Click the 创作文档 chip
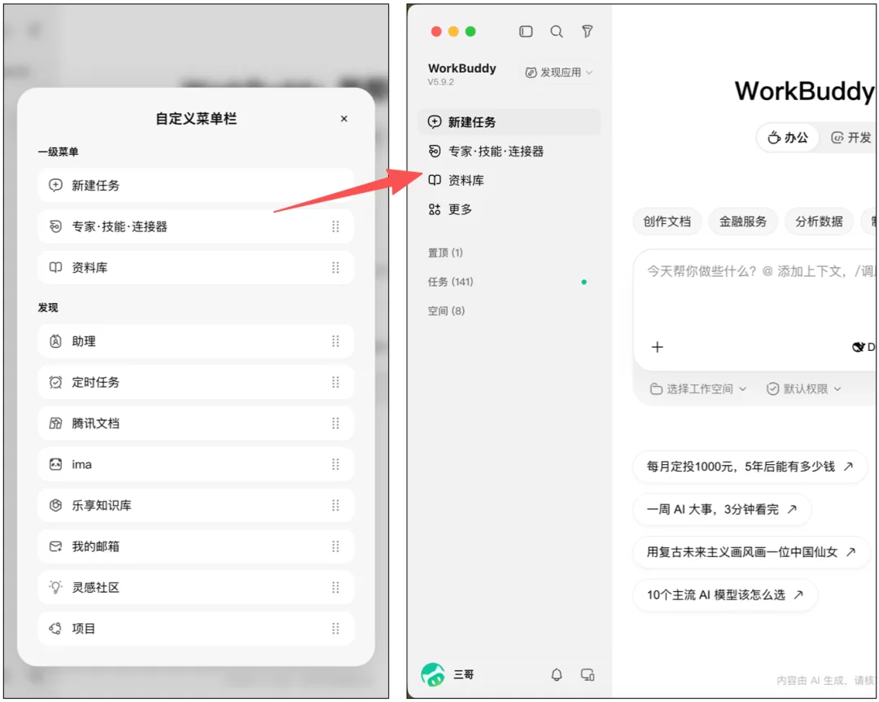Image resolution: width=879 pixels, height=702 pixels. click(667, 222)
